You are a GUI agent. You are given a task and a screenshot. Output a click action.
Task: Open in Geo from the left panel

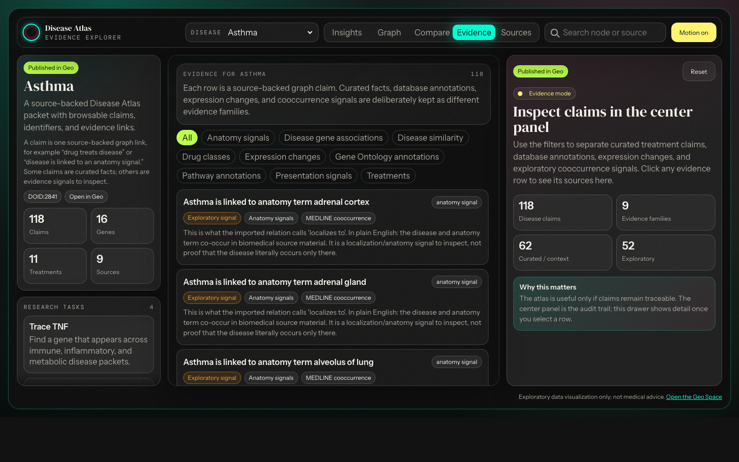click(86, 197)
